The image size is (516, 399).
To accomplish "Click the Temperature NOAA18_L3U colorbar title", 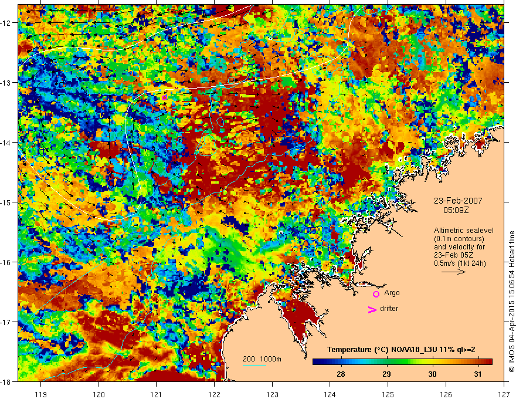I will [x=401, y=350].
